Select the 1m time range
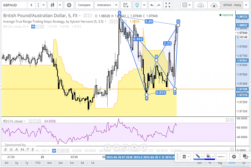This screenshot has height=167, width=251. click(72, 163)
